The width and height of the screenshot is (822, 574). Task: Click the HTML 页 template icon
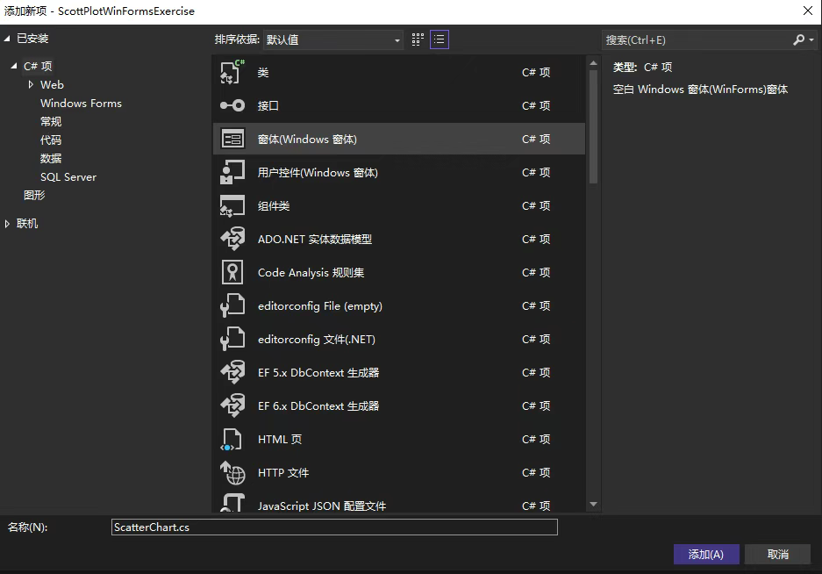[x=232, y=439]
